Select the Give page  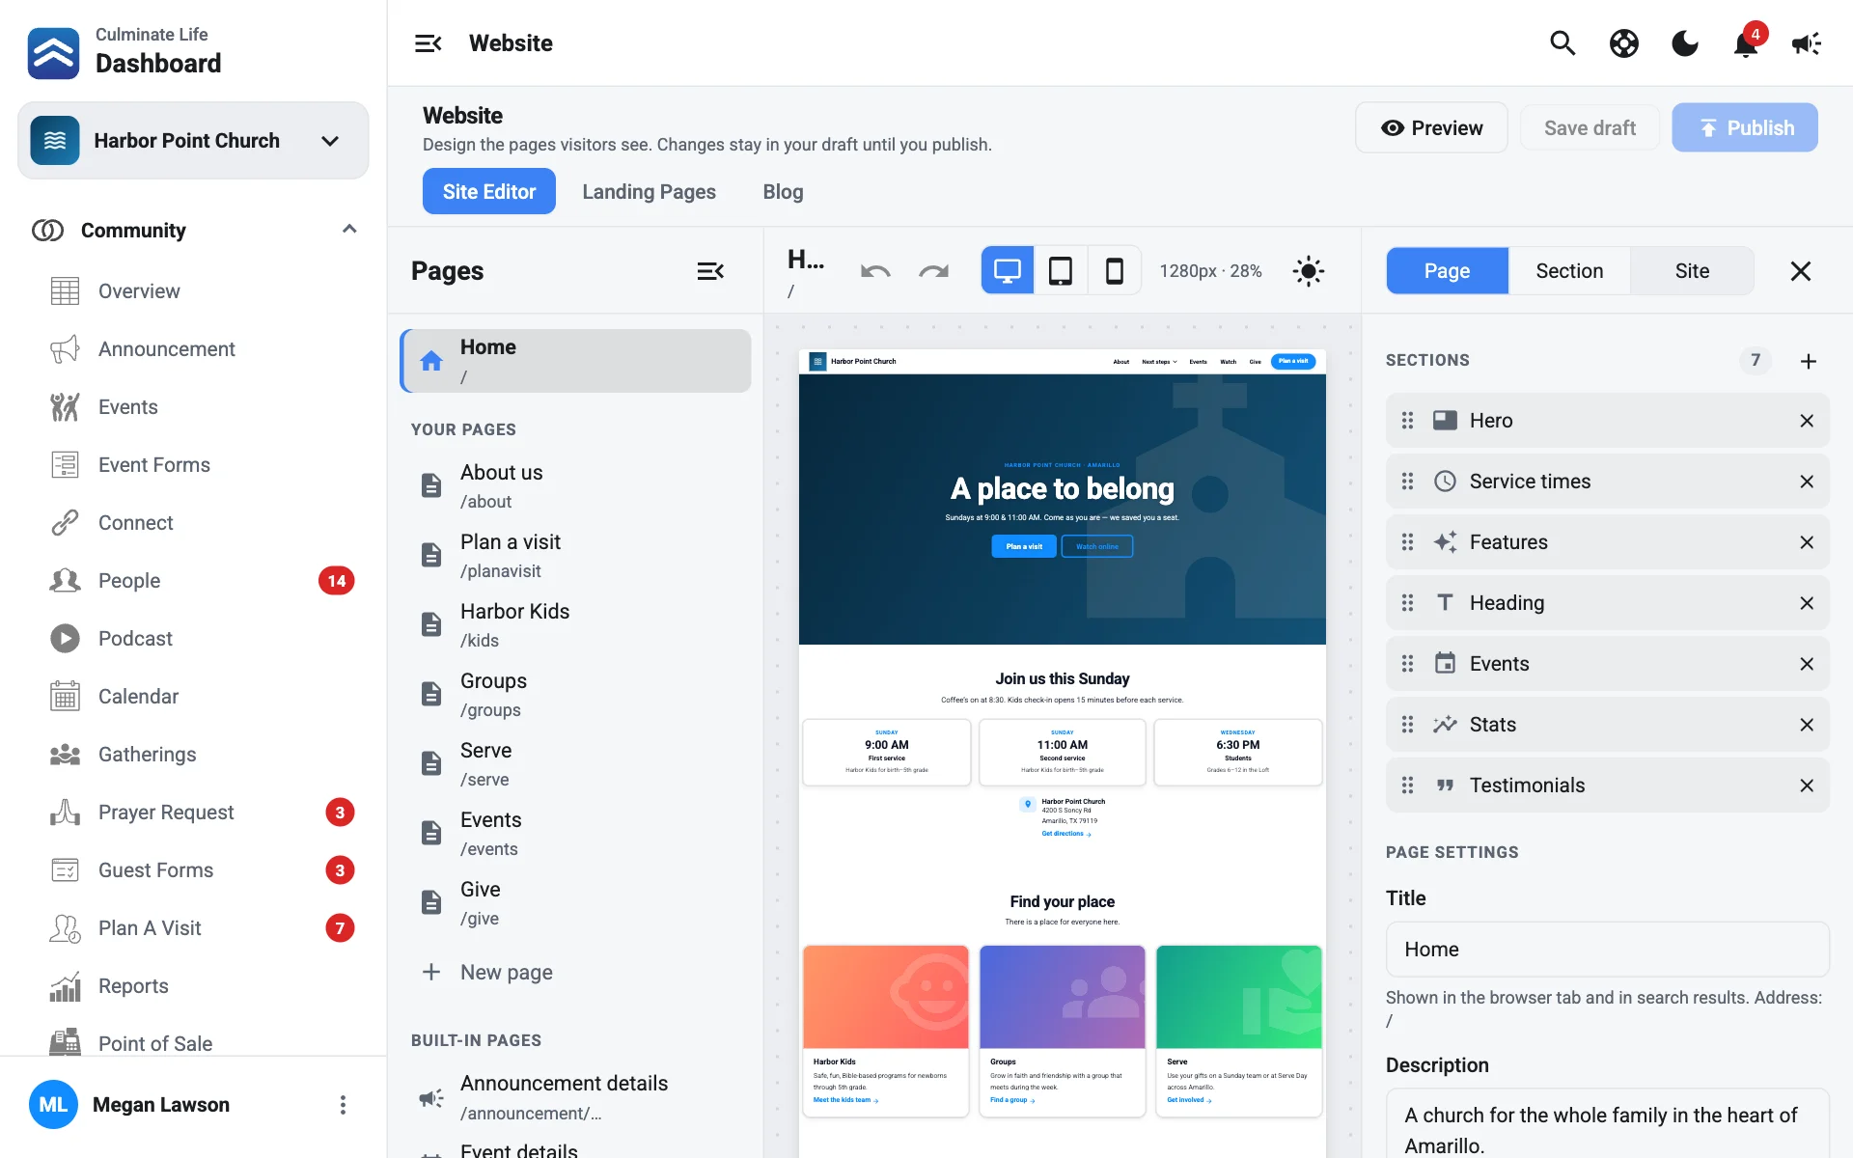tap(576, 902)
